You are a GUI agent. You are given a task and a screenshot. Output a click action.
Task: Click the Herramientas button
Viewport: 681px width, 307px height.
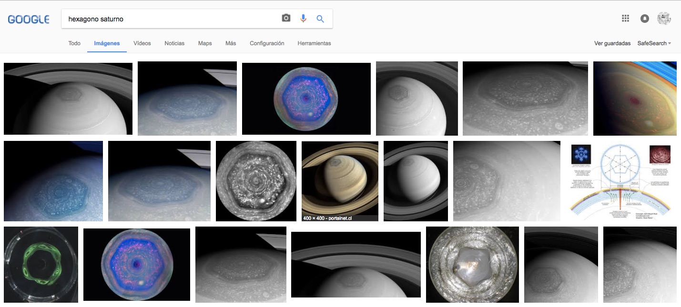tap(314, 43)
